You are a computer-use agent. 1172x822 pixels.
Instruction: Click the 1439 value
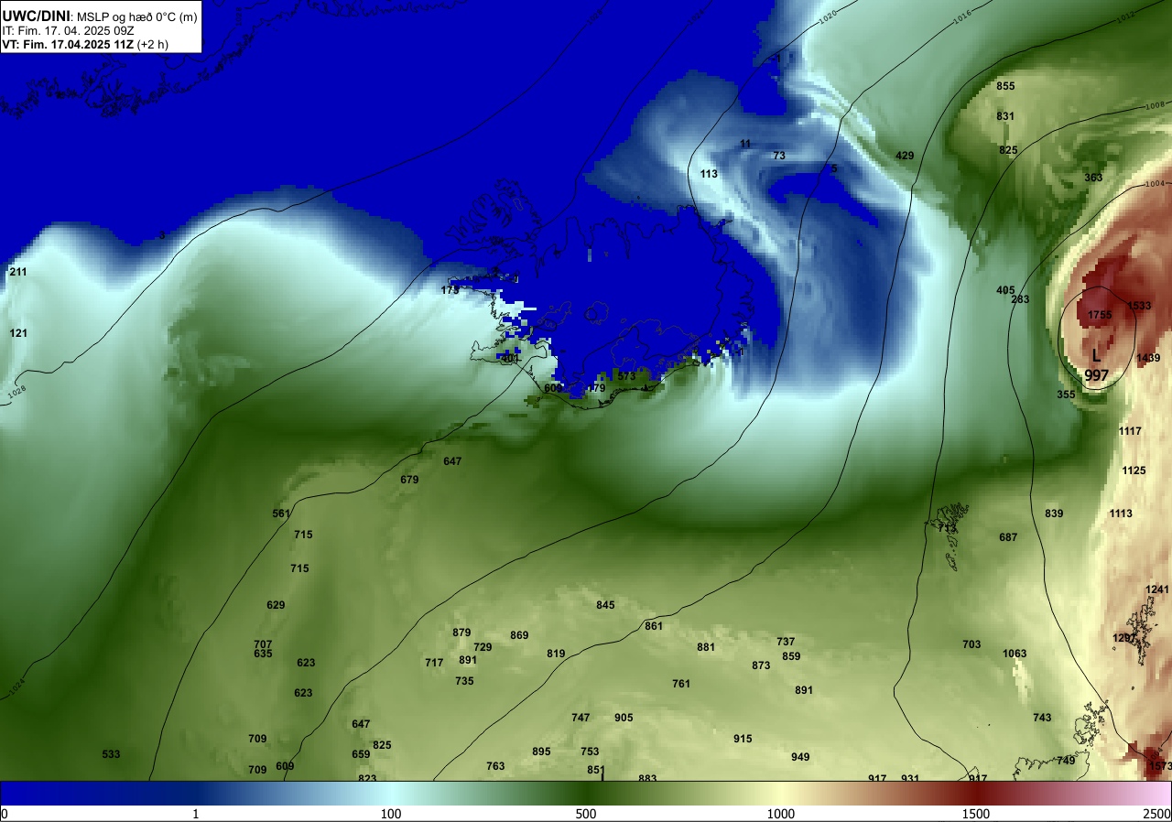(x=1148, y=358)
